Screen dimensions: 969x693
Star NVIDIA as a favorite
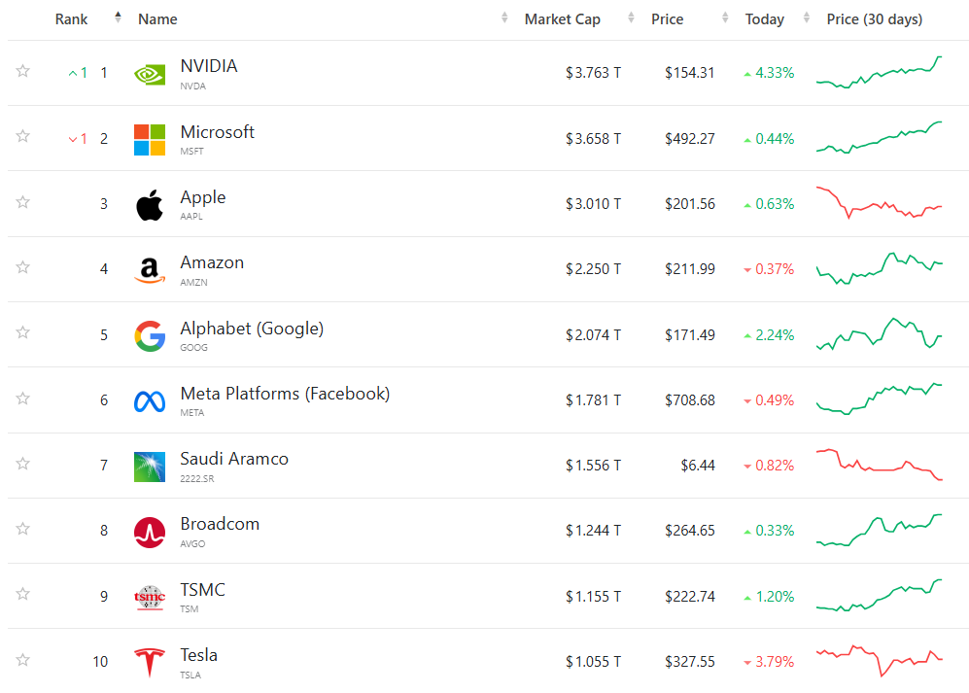tap(23, 71)
